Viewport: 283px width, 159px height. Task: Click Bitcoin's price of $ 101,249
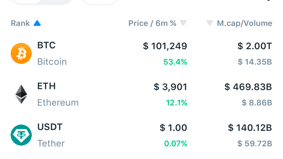165,46
